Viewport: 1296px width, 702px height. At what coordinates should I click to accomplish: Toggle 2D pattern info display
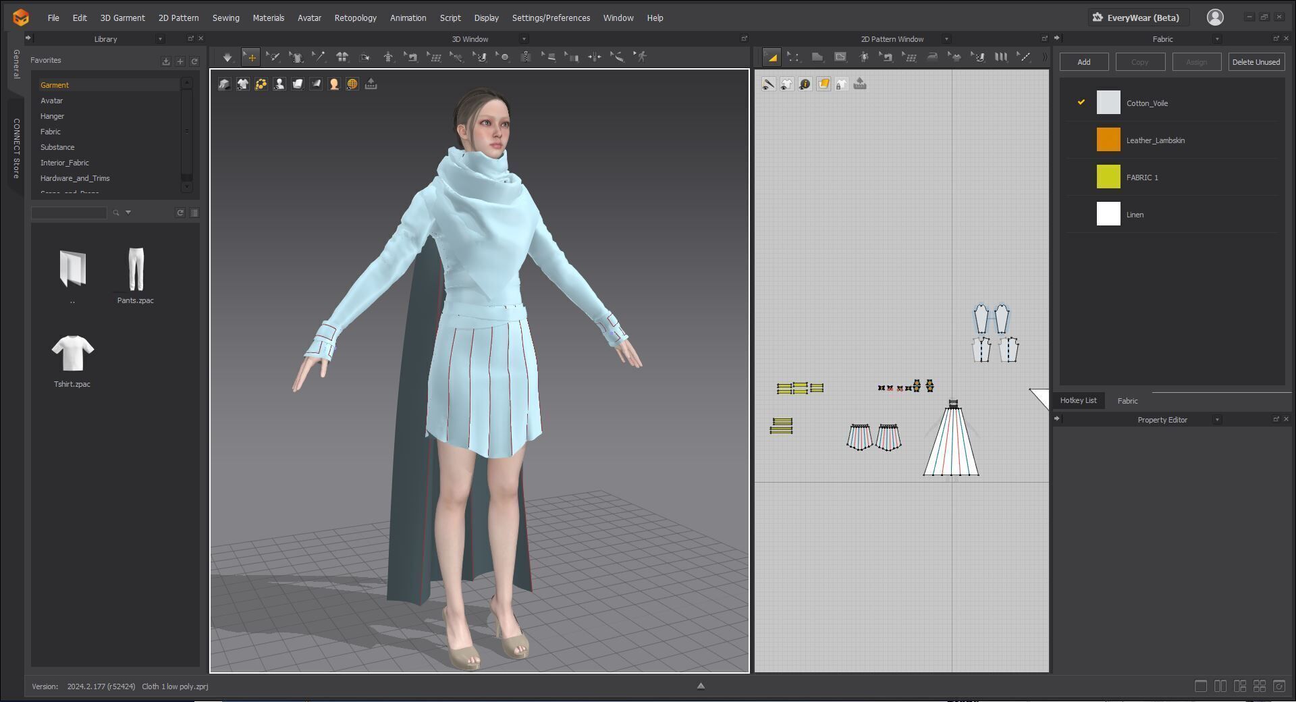click(805, 84)
